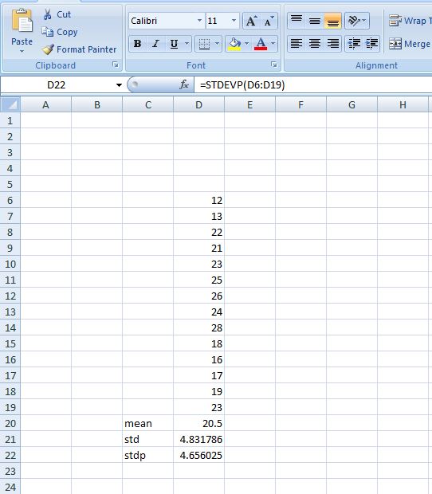The image size is (432, 494).
Task: Click Insert Function fx icon
Action: tap(184, 84)
